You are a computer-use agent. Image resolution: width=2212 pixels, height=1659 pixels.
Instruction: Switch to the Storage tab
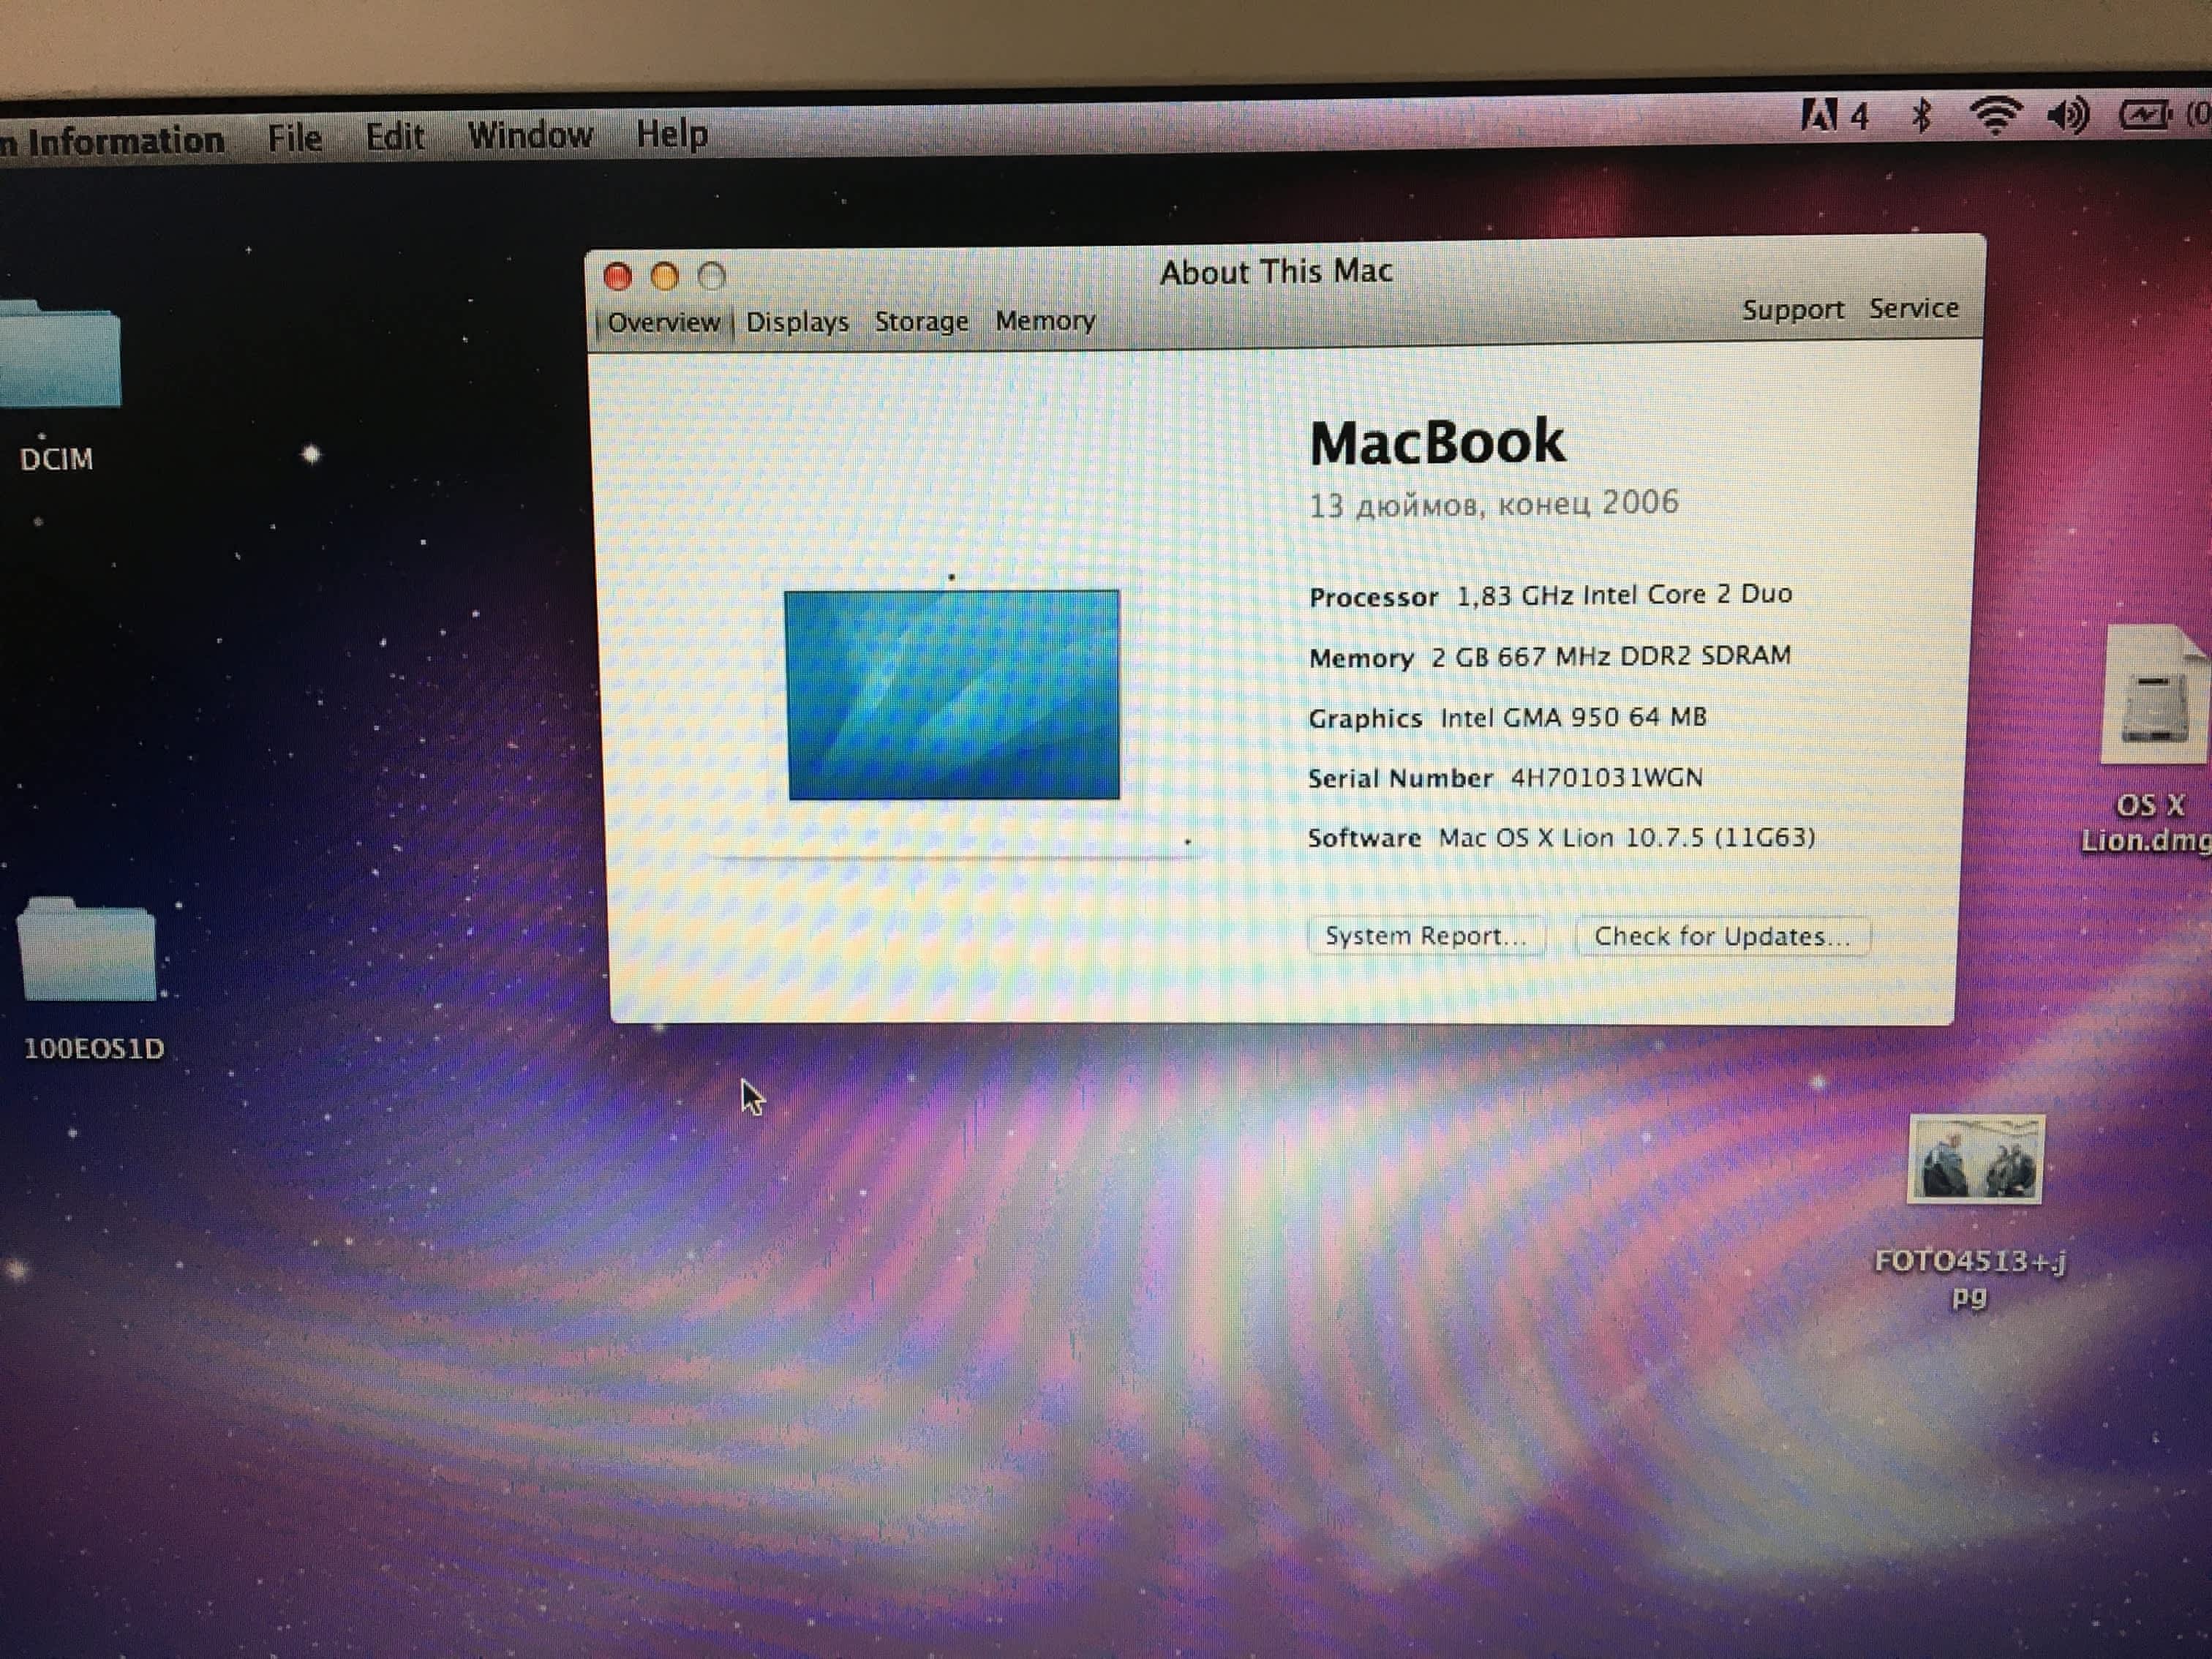[x=921, y=322]
